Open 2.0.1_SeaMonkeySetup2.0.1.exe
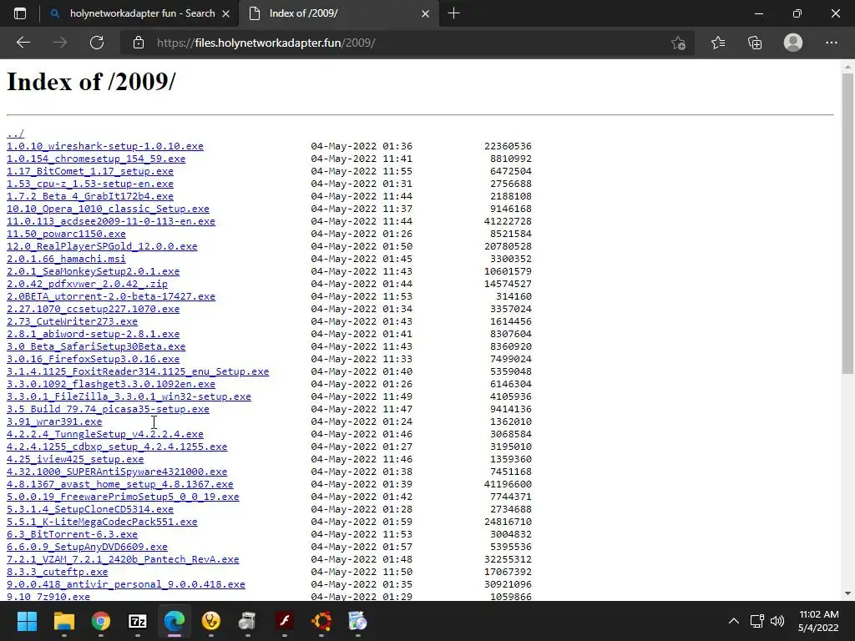 point(93,271)
